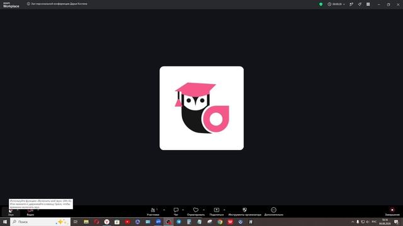Open the red YouTube icon in taskbar
Screen dimensions: 403x226
click(x=127, y=222)
